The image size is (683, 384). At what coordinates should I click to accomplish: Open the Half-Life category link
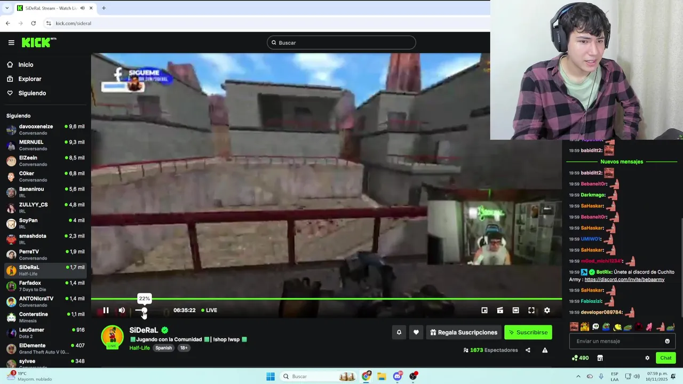[x=139, y=348]
